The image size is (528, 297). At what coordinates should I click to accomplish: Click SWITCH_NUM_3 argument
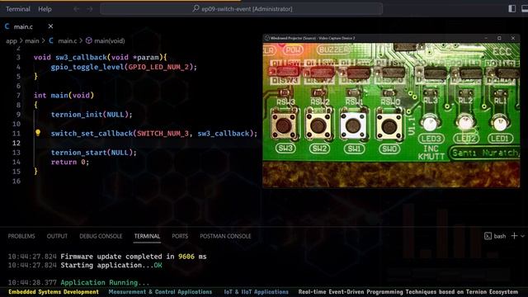click(x=163, y=134)
